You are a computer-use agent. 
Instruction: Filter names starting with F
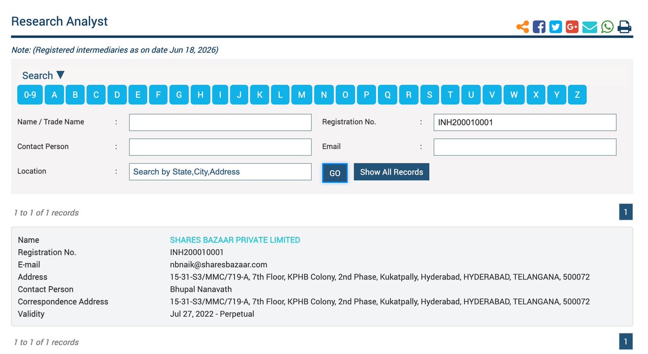[158, 95]
